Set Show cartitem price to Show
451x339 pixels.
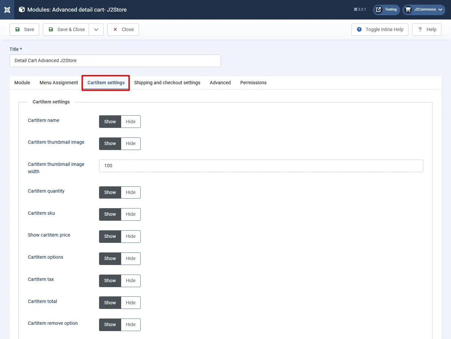pyautogui.click(x=110, y=237)
